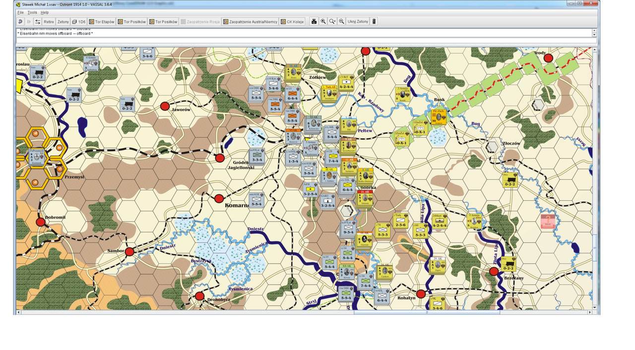The image size is (635, 350).
Task: Select the 2ZmZel 0-X-1 rail counter
Action: pos(401,138)
